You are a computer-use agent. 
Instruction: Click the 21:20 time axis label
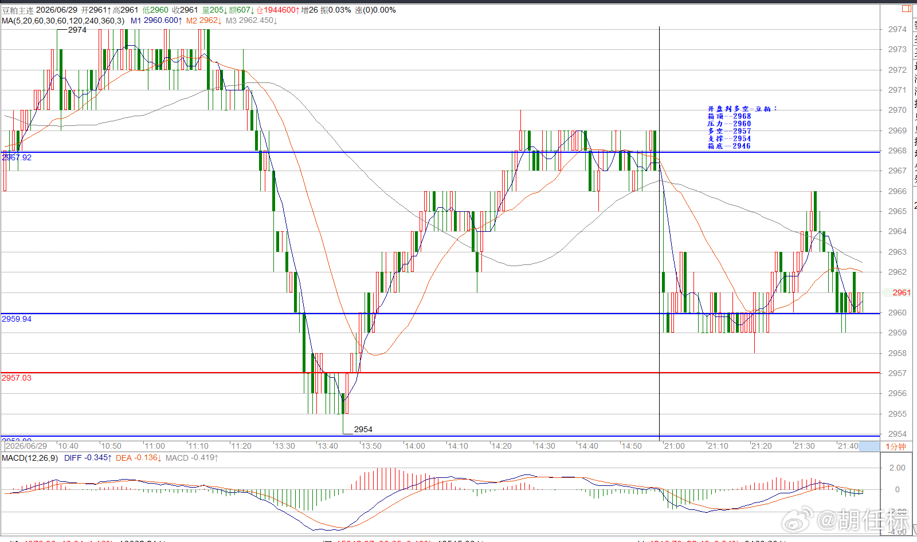[762, 446]
